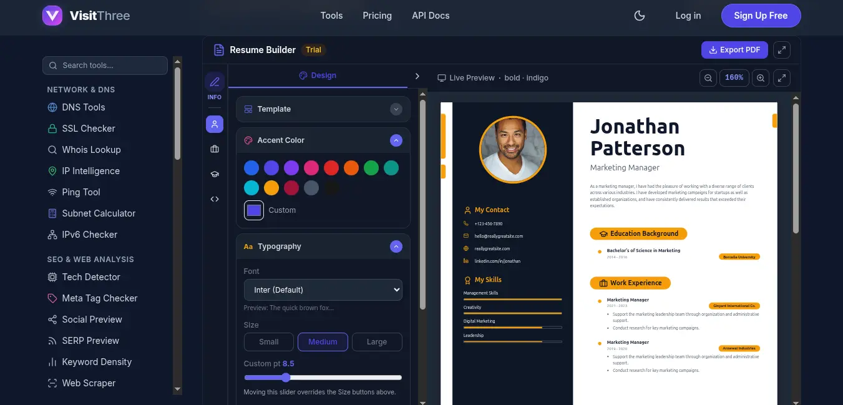Open API Docs page
Image resolution: width=843 pixels, height=405 pixels.
(x=431, y=16)
